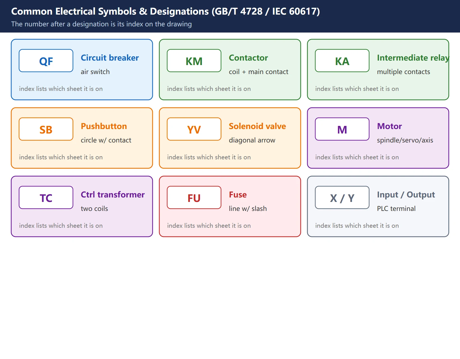460x359 pixels.
Task: Select the index note in the M card
Action: point(357,157)
